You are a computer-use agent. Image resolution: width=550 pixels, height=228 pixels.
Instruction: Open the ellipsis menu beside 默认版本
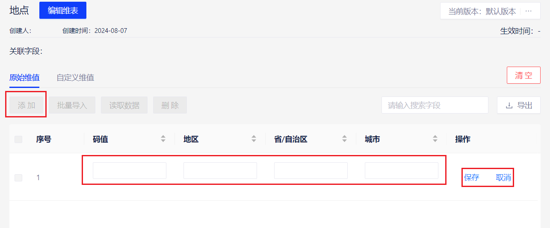(529, 11)
